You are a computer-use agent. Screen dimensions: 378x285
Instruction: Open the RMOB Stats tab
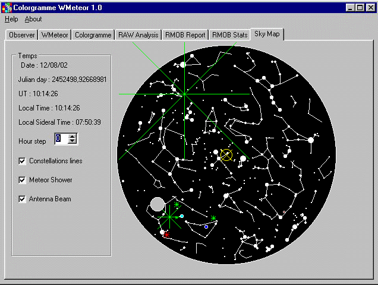pos(230,35)
